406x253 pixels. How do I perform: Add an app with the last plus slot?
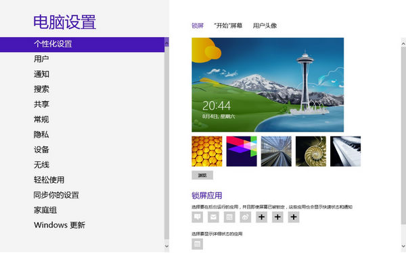[294, 217]
